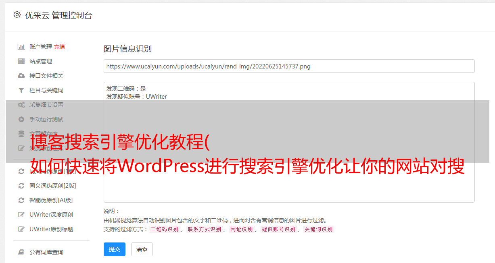
Task: Click the gear icon beside 优采云 管理控制台
Action: (17, 15)
